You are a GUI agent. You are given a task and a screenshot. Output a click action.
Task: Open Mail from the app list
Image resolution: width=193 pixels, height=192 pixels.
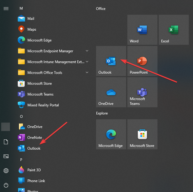30,19
